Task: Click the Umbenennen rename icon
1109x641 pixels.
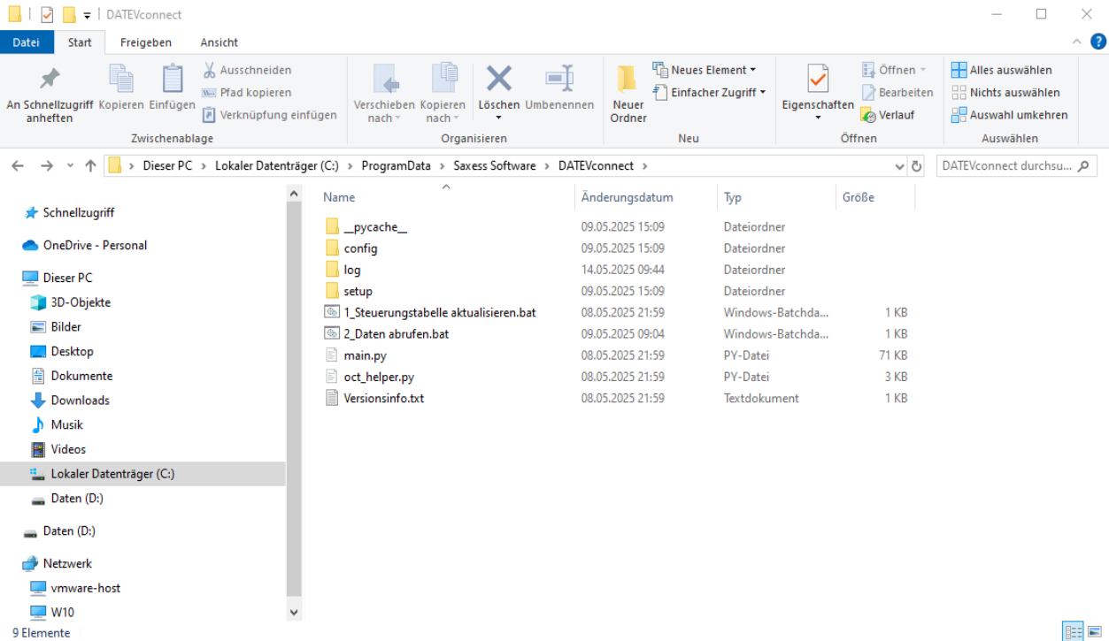Action: click(559, 80)
